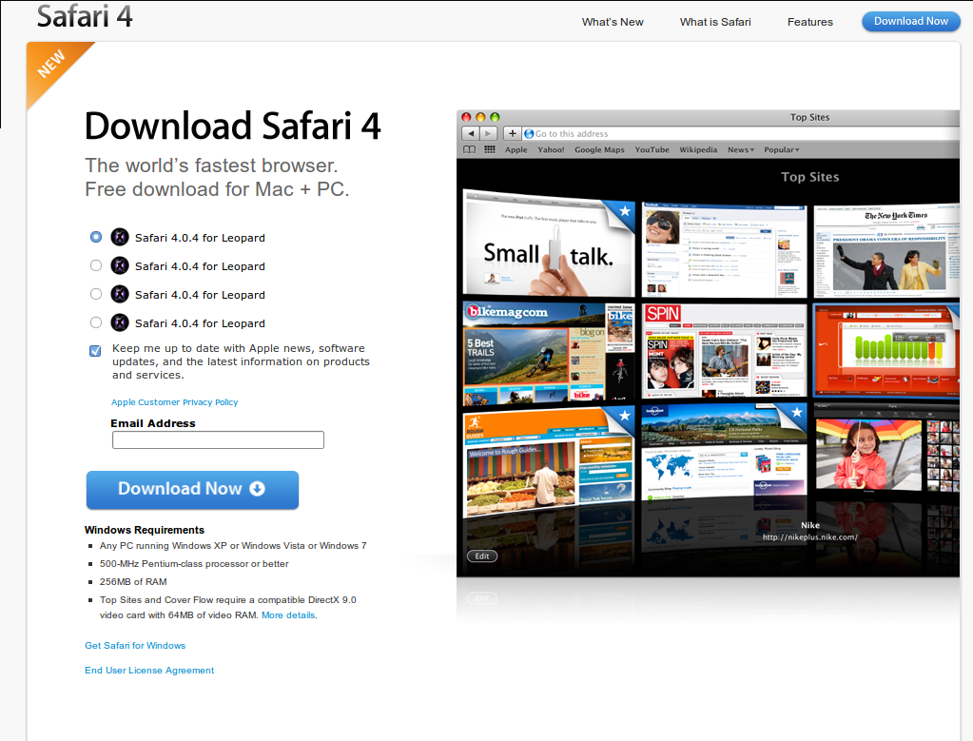Select the third Safari 4.0.4 for Leopard radio button
Viewport: 973px width, 741px height.
(x=95, y=294)
